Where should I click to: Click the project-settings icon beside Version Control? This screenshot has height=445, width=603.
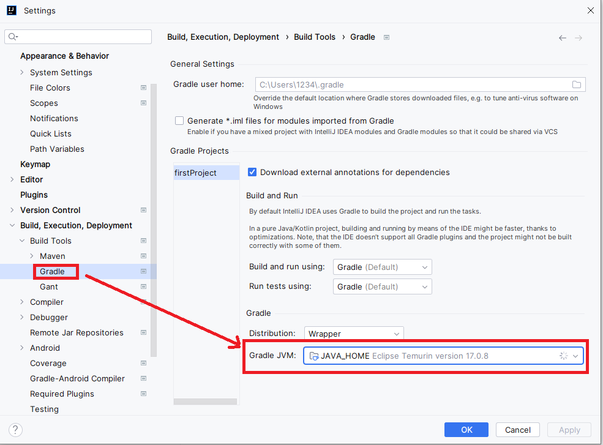click(143, 210)
